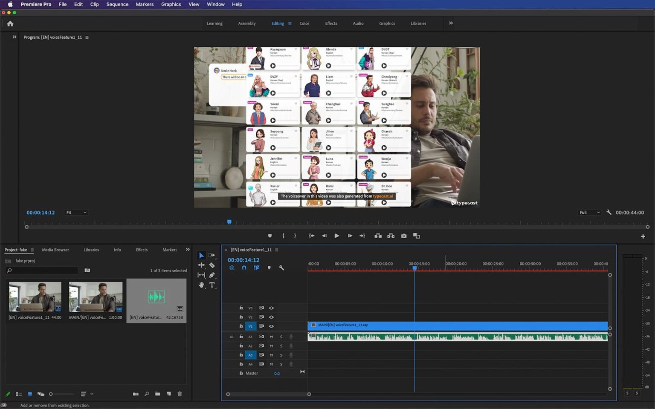Open the Fit zoom level dropdown
This screenshot has height=409, width=655.
(76, 212)
